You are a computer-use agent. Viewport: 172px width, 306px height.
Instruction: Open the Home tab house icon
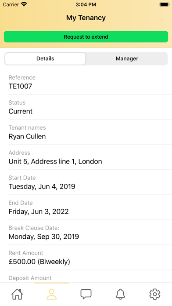pyautogui.click(x=17, y=294)
